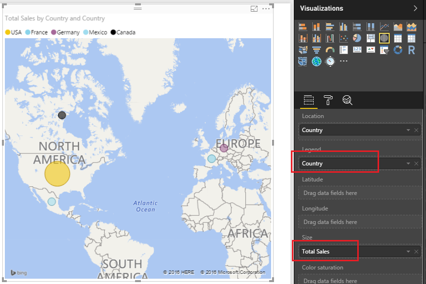Image resolution: width=426 pixels, height=284 pixels.
Task: Click the Color saturation data fields well
Action: click(x=360, y=280)
